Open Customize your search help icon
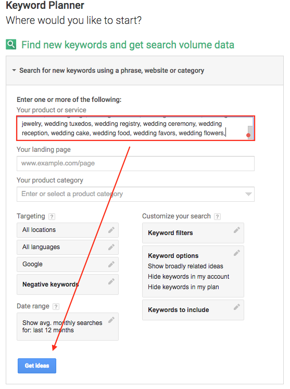This screenshot has width=290, height=389. 217,216
